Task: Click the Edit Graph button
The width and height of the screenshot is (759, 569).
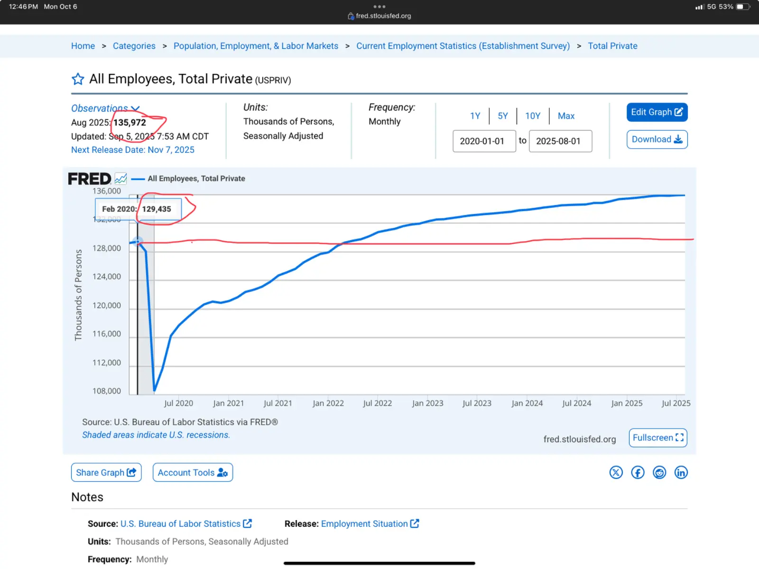Action: (x=657, y=112)
